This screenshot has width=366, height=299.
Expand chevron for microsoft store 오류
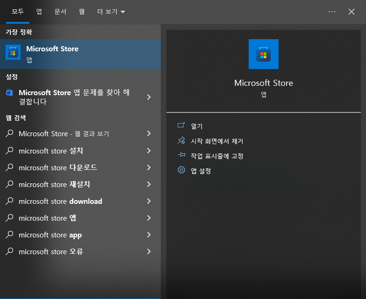(x=149, y=251)
